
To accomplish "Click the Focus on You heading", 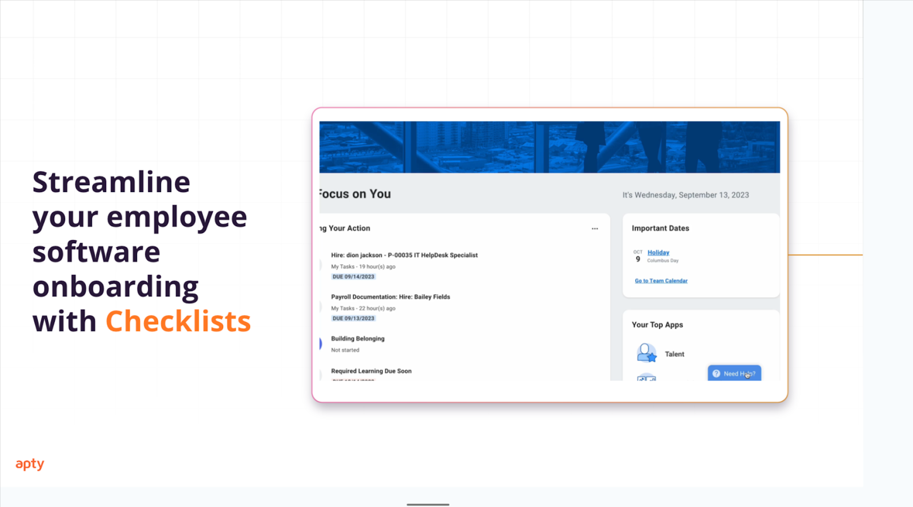I will coord(355,194).
